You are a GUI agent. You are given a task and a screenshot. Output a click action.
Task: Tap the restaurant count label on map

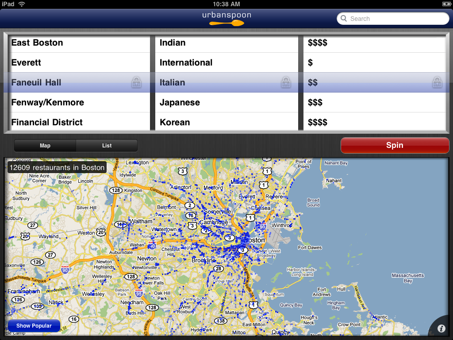click(56, 168)
